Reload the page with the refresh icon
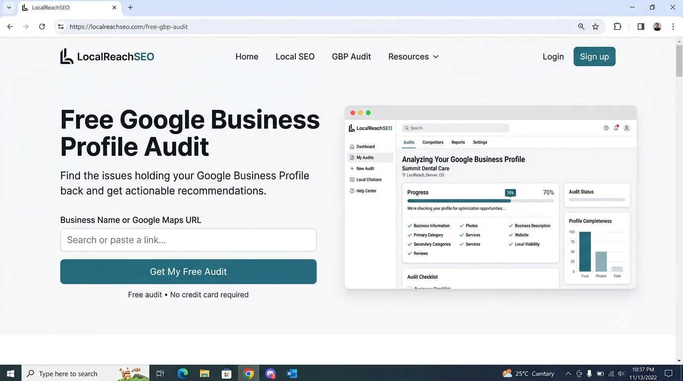Viewport: 683px width, 381px height. click(42, 27)
